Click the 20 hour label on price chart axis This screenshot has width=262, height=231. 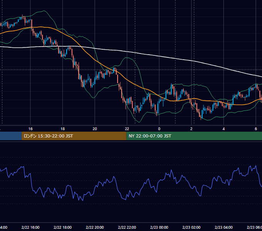95,129
